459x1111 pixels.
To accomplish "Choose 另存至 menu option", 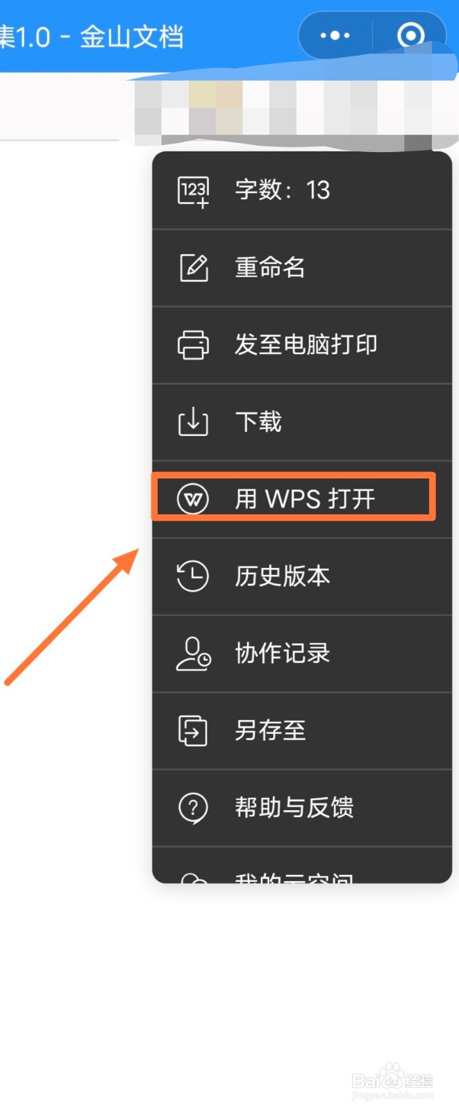I will pyautogui.click(x=302, y=730).
